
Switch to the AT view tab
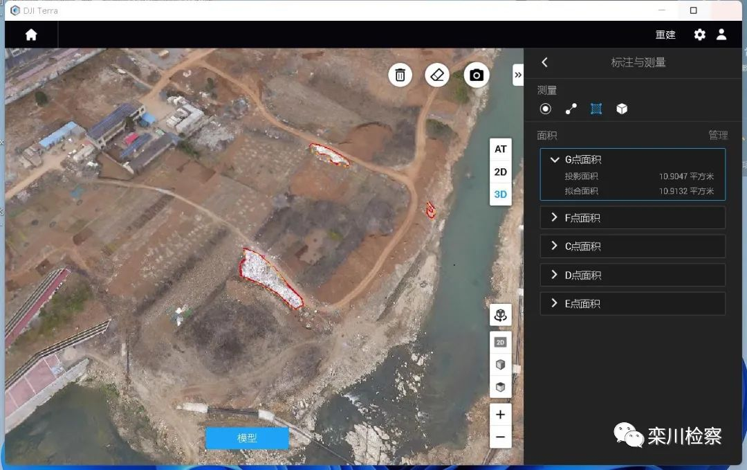tap(500, 150)
